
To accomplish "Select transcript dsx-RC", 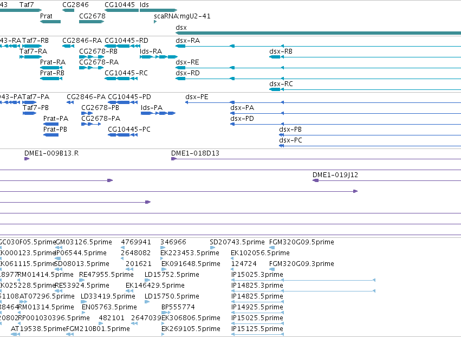I will tap(281, 84).
